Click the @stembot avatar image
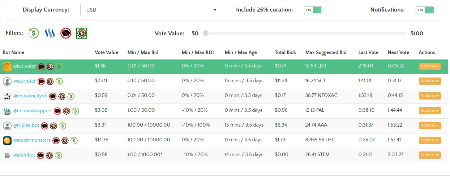Screen dimensions: 450x176 tap(7, 155)
